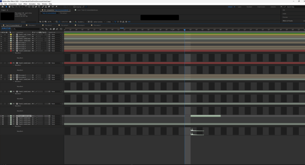Collapse layer 10 twirl arrow
305x165 pixels.
tap(9, 63)
